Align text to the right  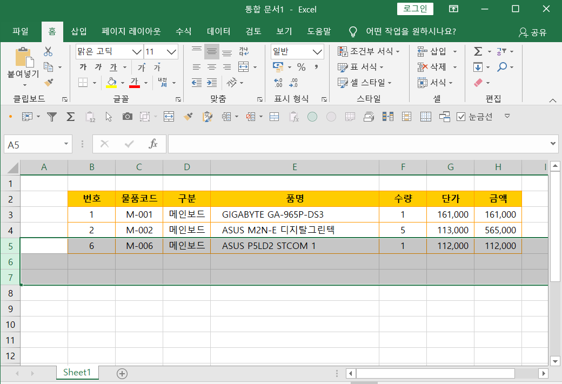click(x=227, y=67)
